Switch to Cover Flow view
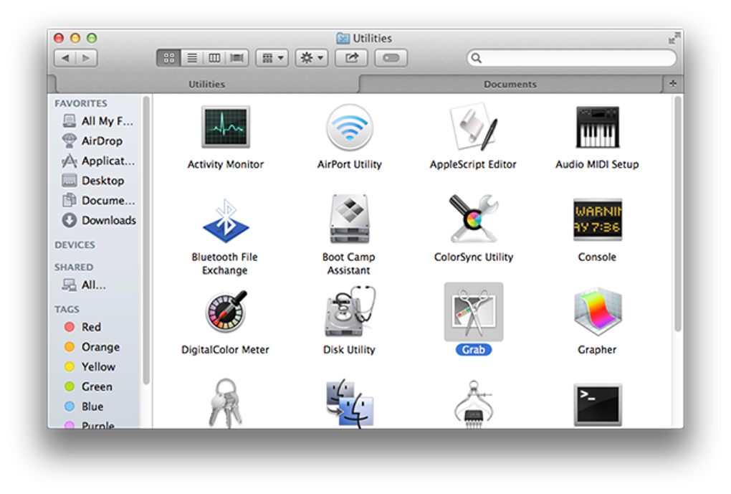Viewport: 731px width, 494px height. (236, 58)
